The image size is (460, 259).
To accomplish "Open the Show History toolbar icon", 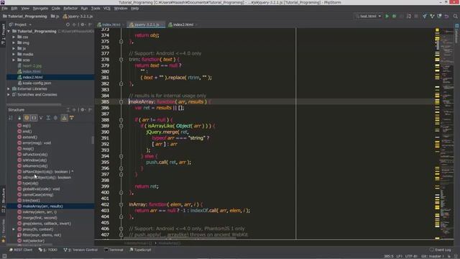I will click(439, 16).
